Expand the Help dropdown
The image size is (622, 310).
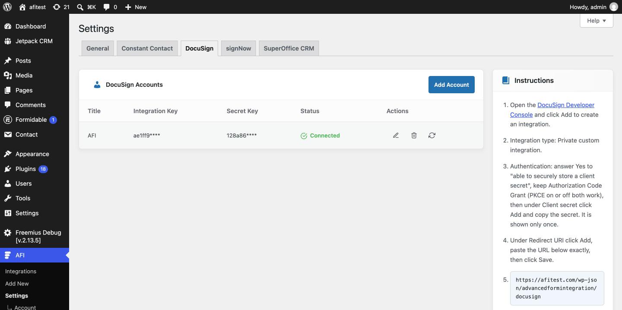click(x=597, y=21)
